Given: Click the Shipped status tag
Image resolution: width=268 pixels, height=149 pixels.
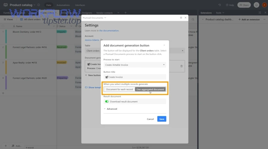Looking at the screenshot, I should tap(61, 32).
